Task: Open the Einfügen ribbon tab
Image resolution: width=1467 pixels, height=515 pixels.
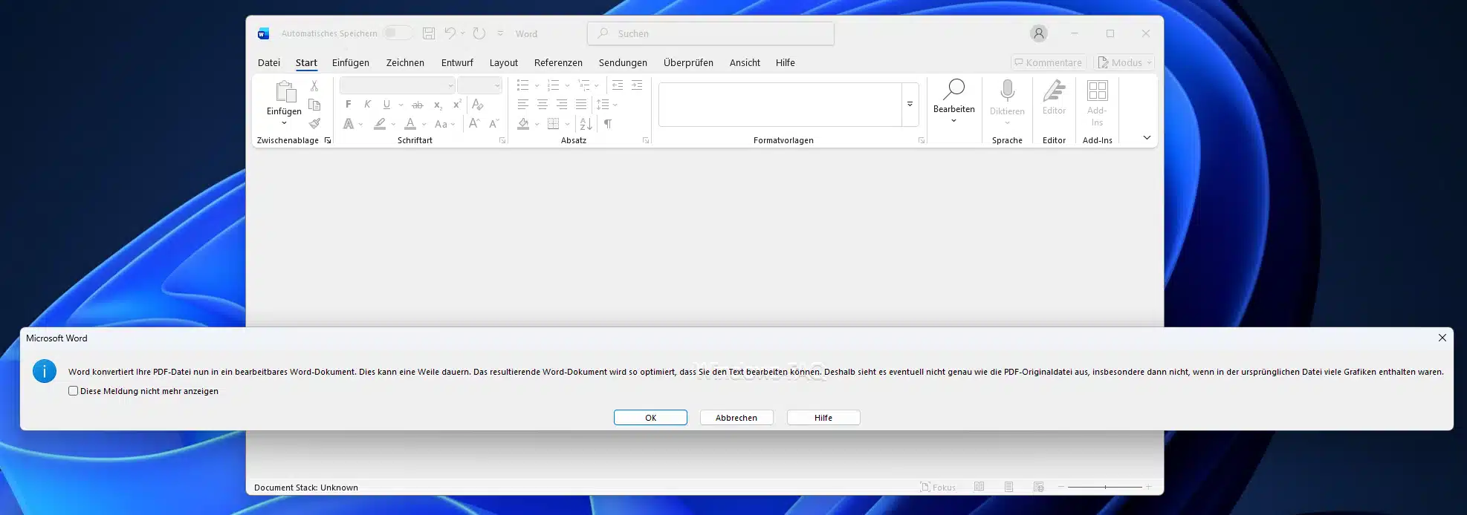Action: [350, 63]
